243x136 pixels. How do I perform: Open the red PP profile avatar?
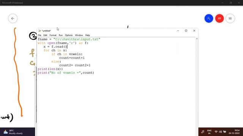(x=219, y=19)
